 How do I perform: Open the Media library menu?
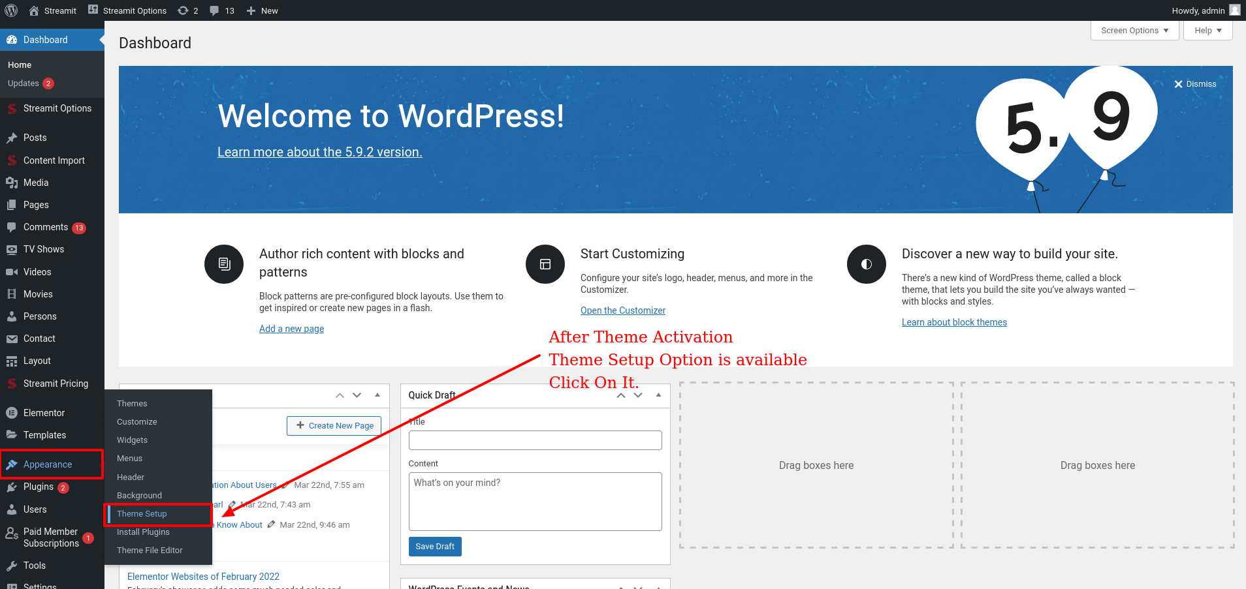pyautogui.click(x=52, y=183)
